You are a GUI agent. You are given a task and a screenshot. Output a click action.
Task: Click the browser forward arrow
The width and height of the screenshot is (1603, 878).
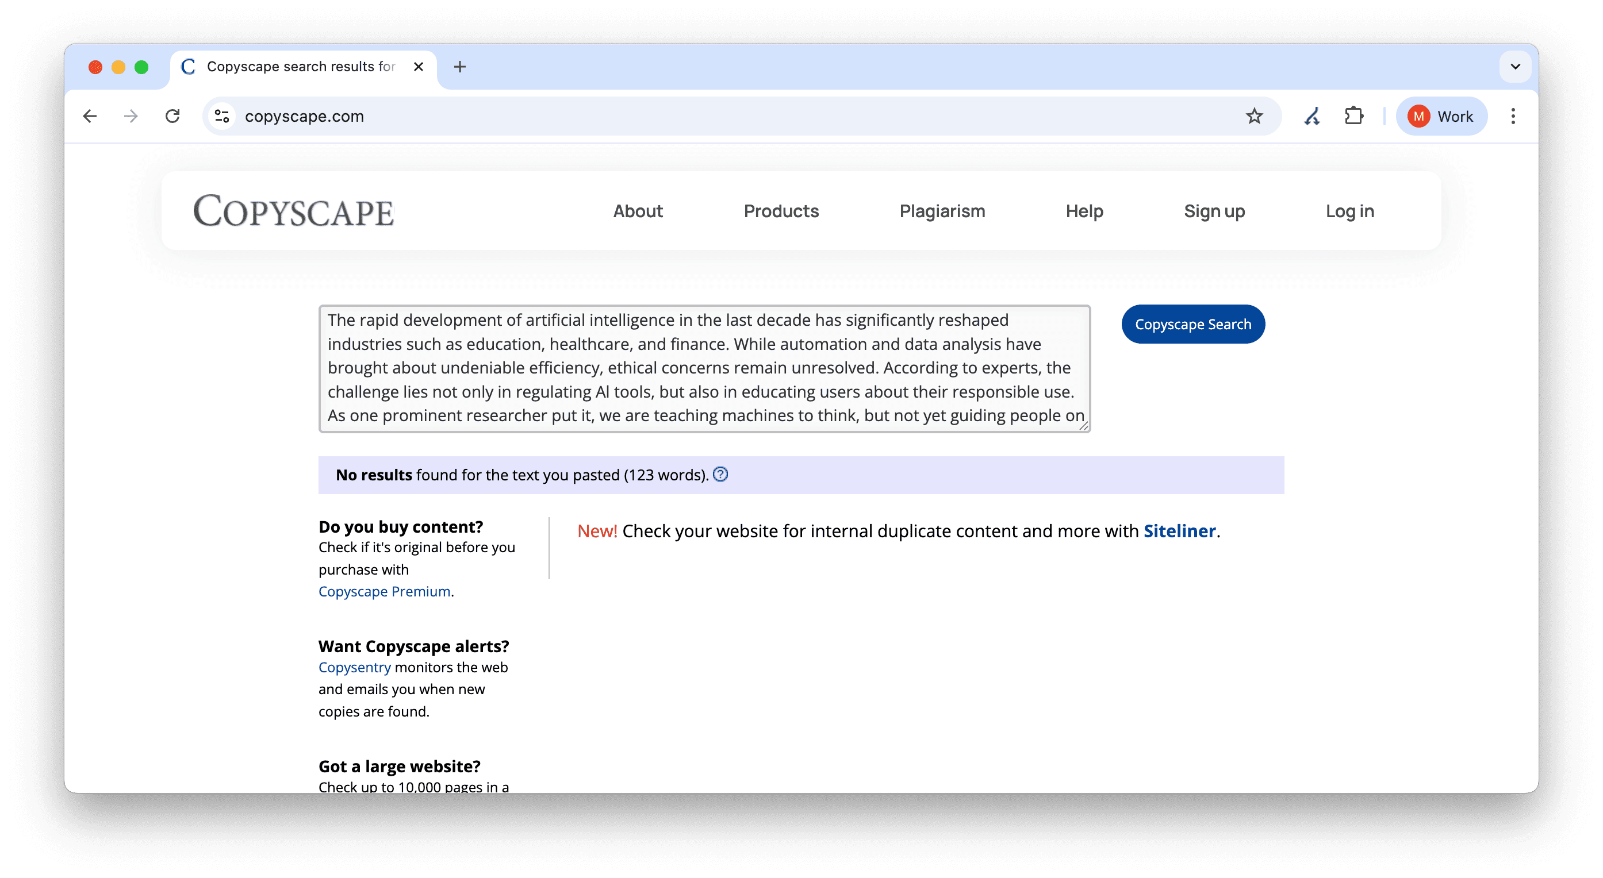[x=131, y=116]
